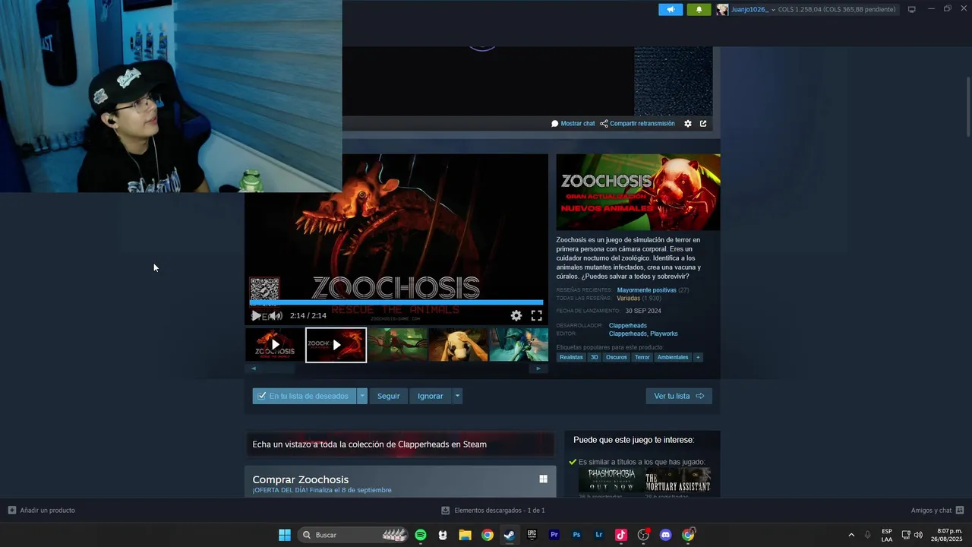Add a tag with plus button

tap(698, 357)
